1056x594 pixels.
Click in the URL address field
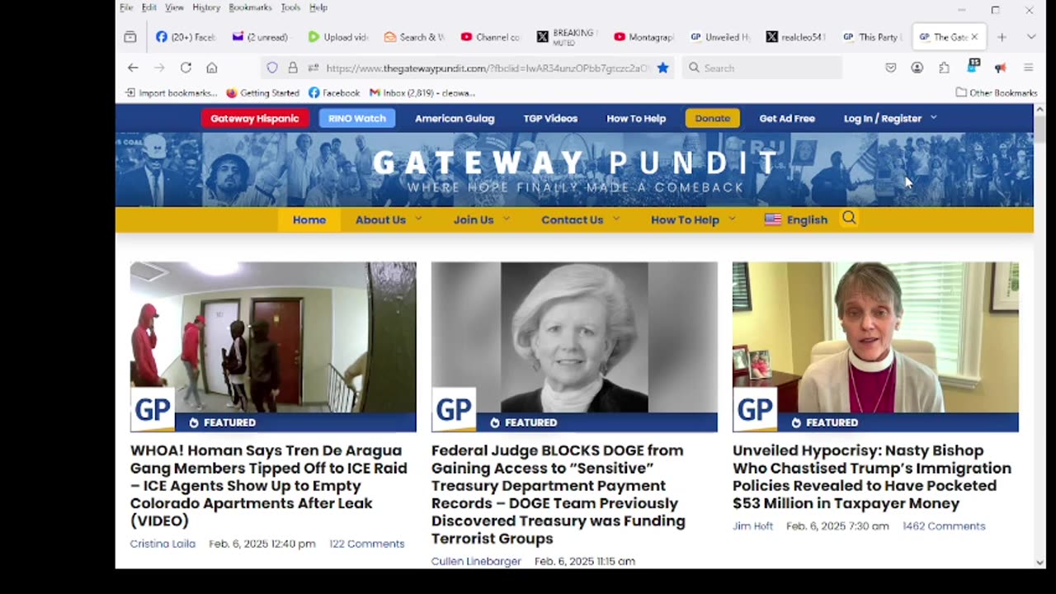(x=487, y=68)
